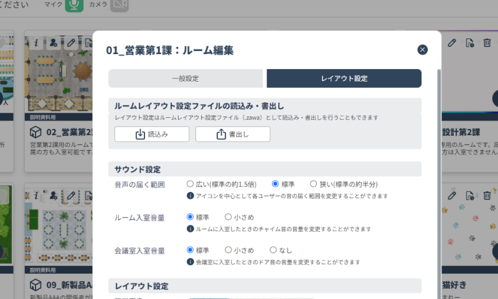This screenshot has width=498, height=299.
Task: Click the 読込み import button
Action: click(x=152, y=135)
